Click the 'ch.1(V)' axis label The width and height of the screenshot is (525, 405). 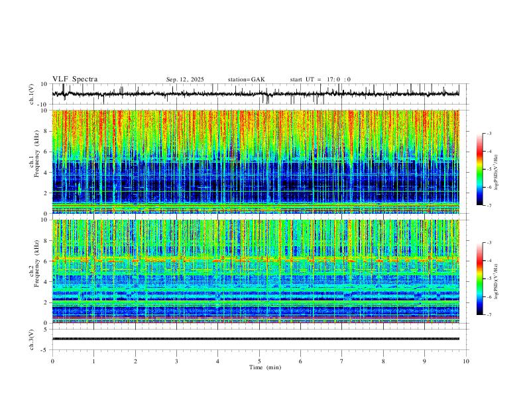[x=32, y=94]
